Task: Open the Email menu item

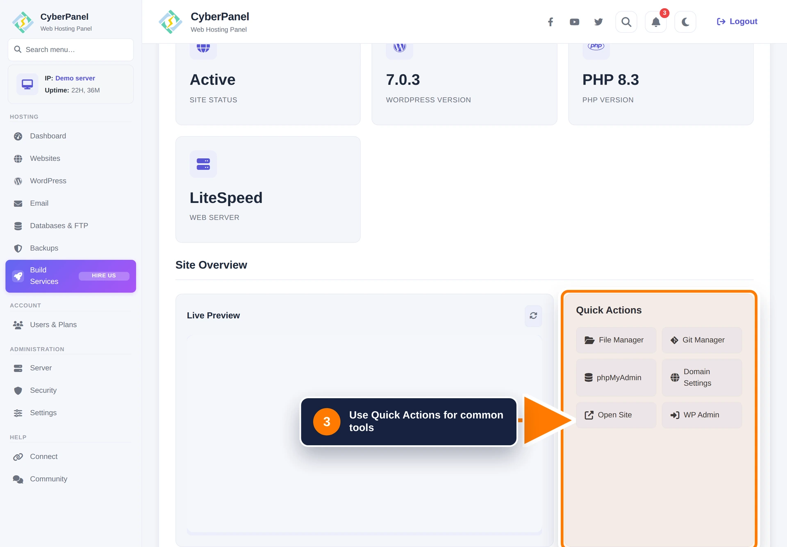Action: (x=71, y=203)
